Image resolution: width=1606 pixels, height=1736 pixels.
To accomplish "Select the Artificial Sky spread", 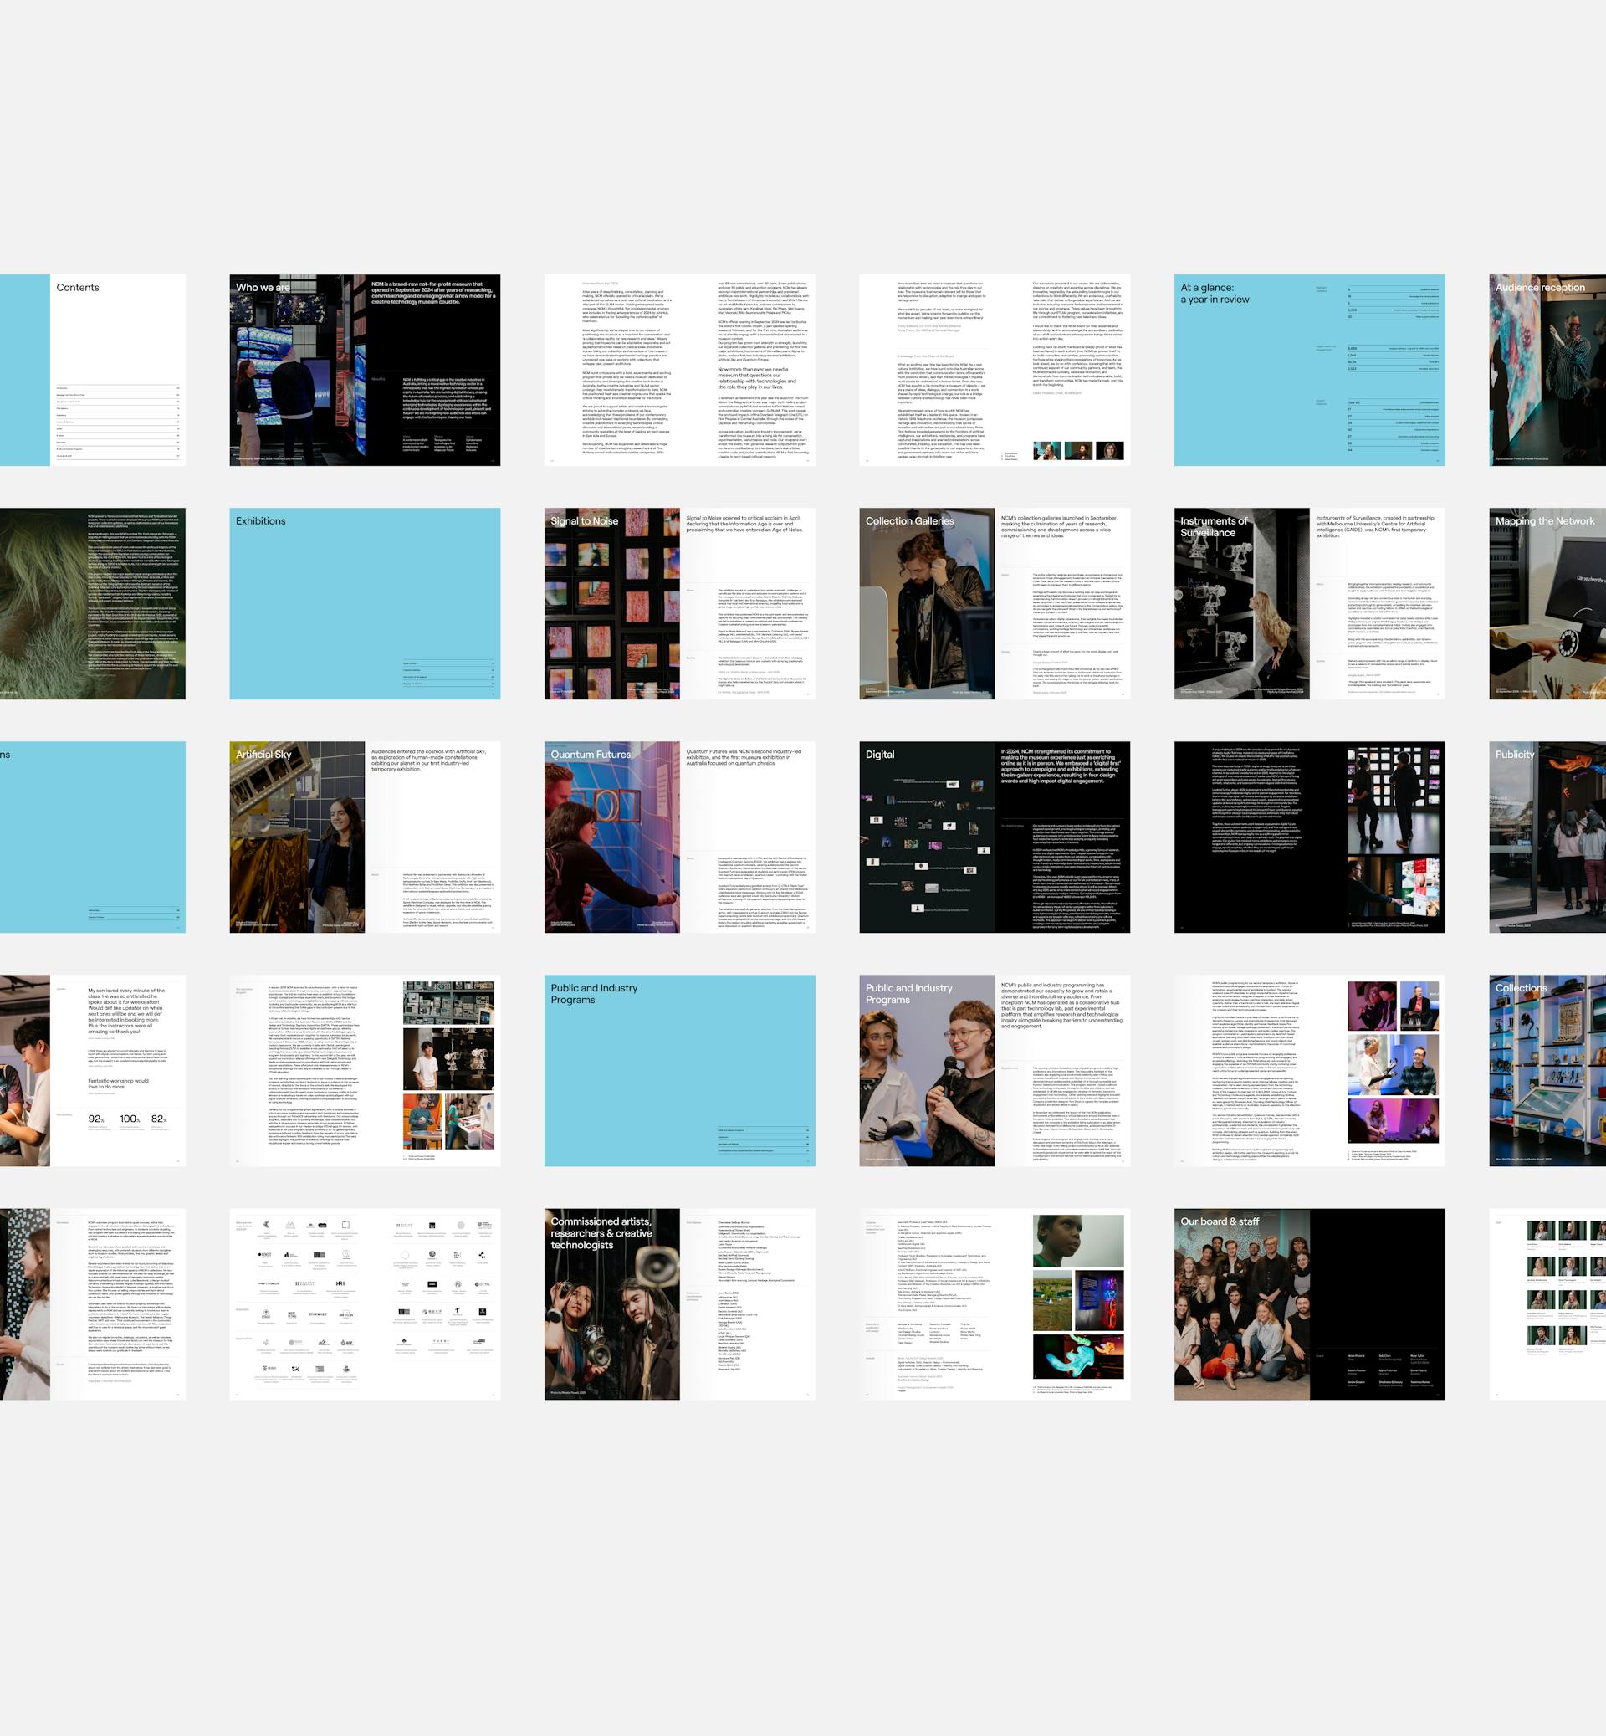I will (364, 837).
